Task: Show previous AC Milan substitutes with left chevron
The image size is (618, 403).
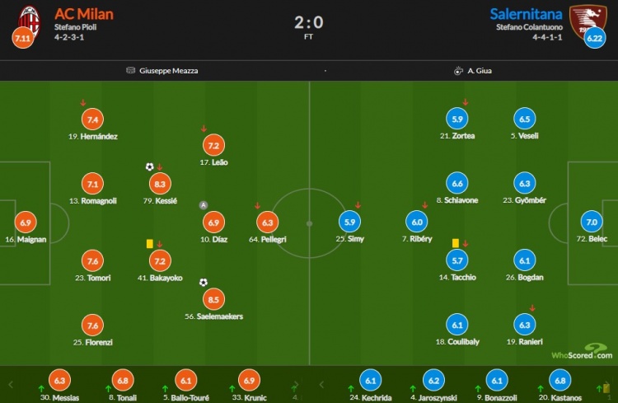Action: pos(11,385)
